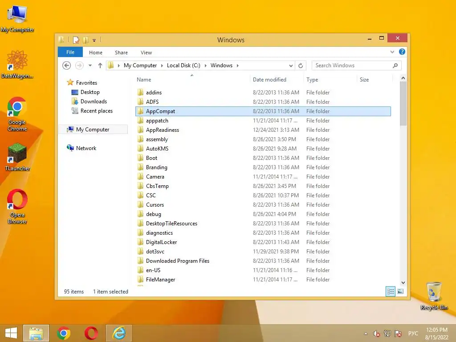Open Desktop in Favorites
Image resolution: width=456 pixels, height=342 pixels.
pos(90,92)
